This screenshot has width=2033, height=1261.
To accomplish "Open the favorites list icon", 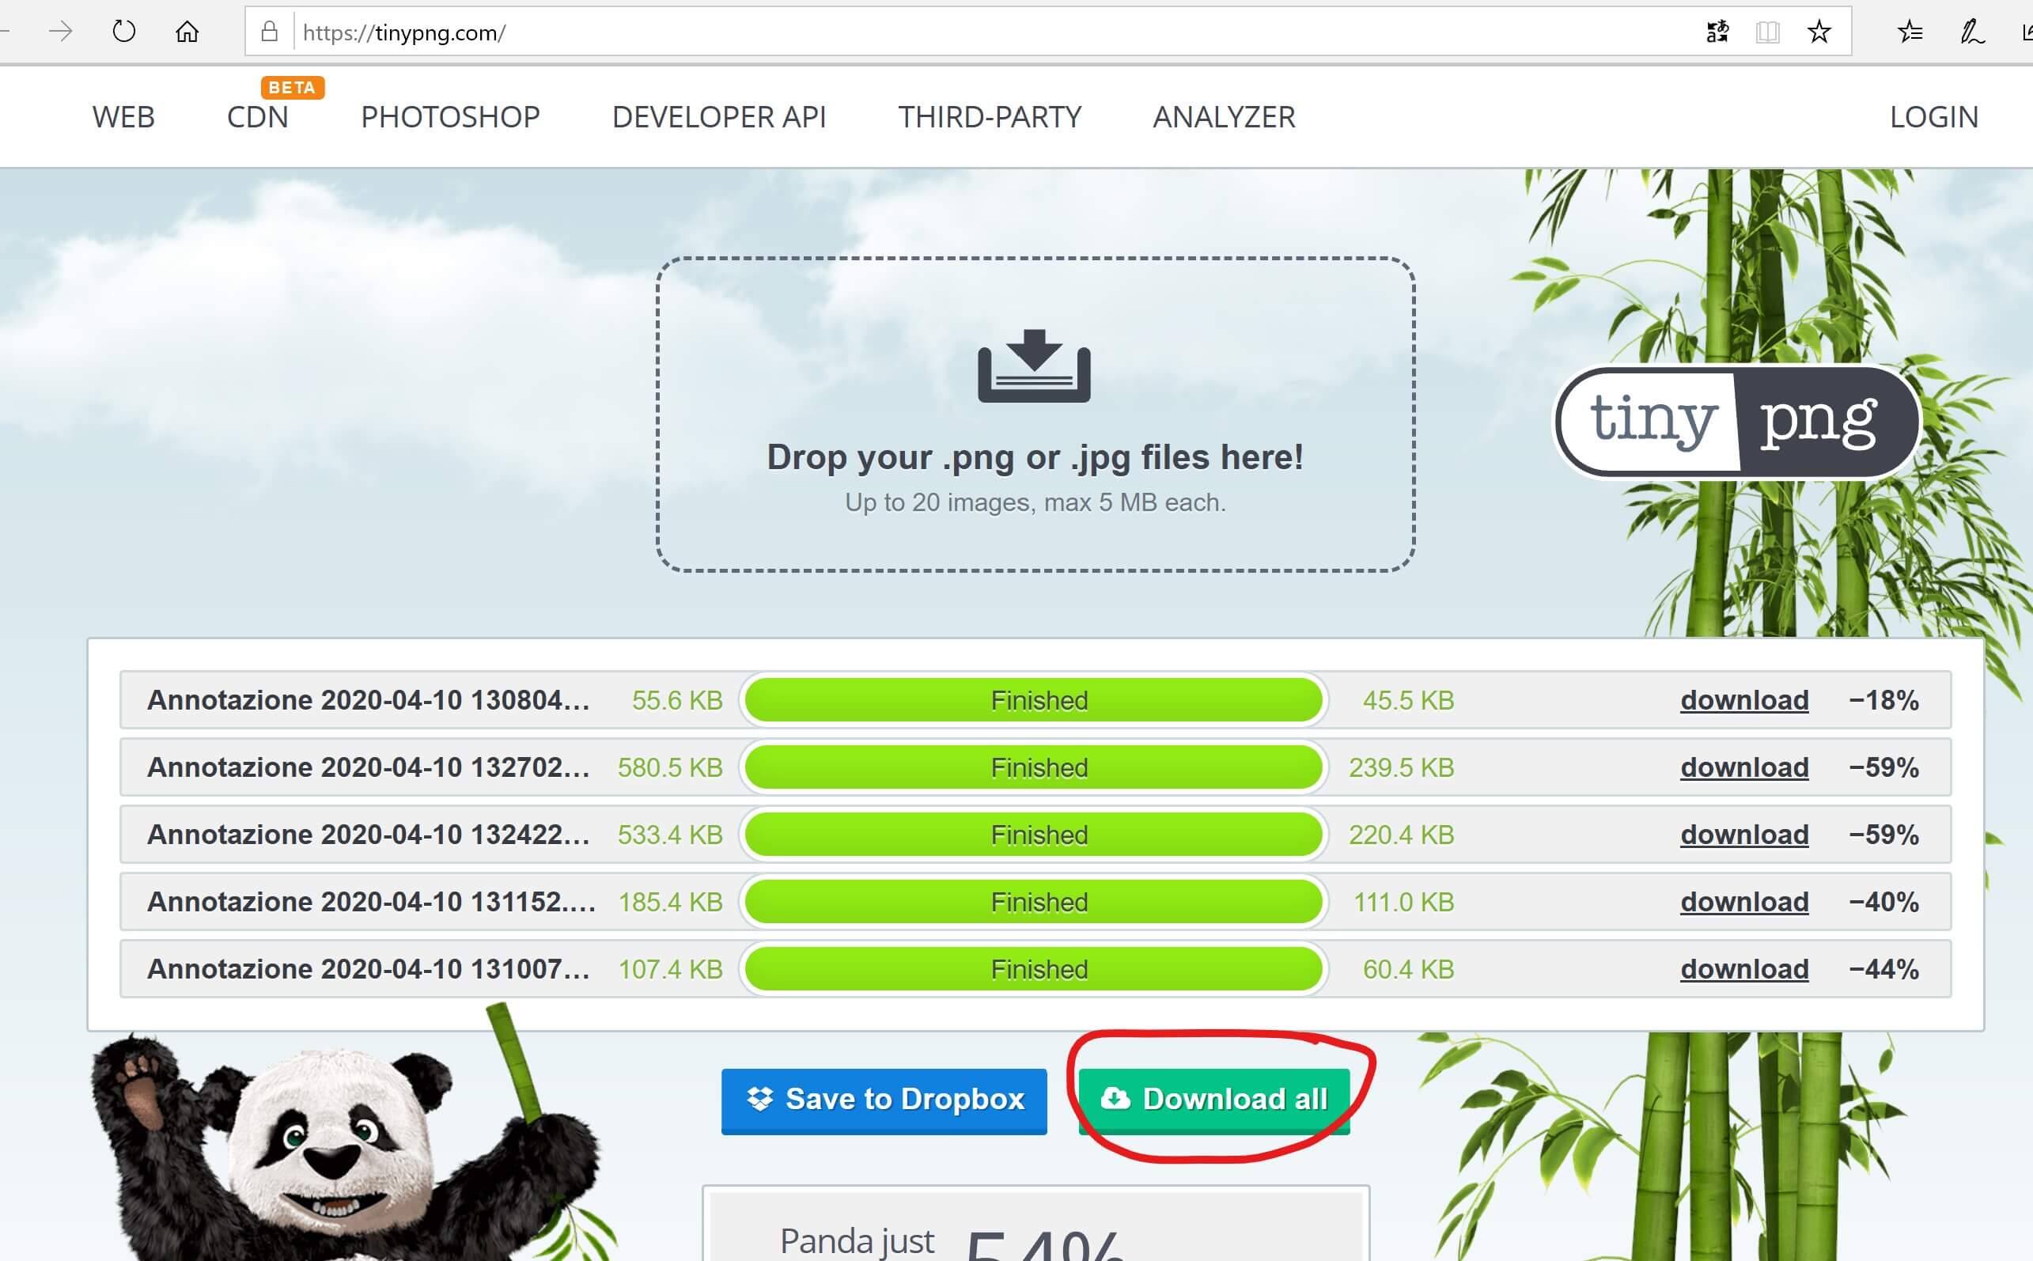I will coord(1910,32).
